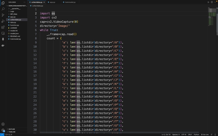
Task: Open the MongoDB leaf view
Action: pos(3,39)
